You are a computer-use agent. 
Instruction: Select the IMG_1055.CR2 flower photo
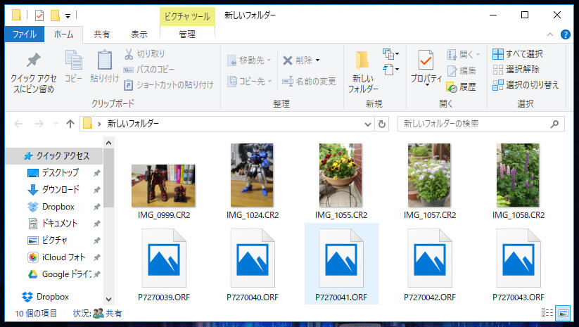tap(341, 175)
